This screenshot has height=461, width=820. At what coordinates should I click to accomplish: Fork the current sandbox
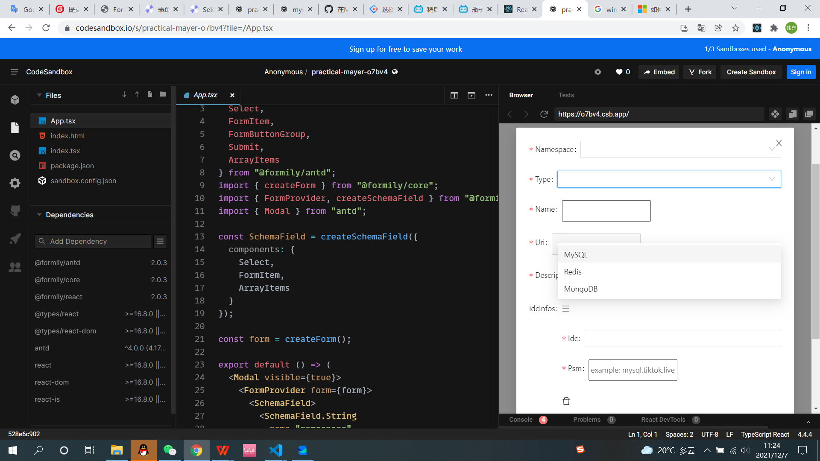click(700, 72)
